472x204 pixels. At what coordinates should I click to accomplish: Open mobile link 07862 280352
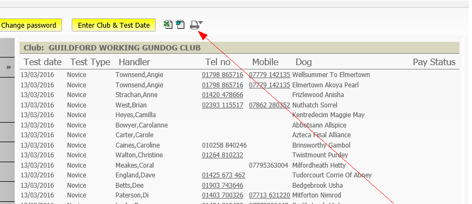(x=269, y=105)
